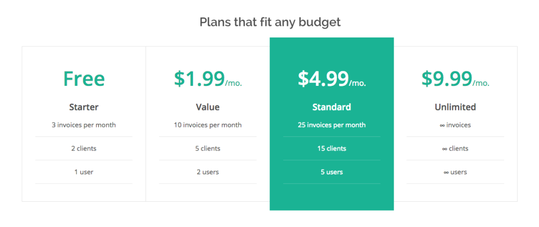
Task: Click "3 invoices per month" text
Action: pyautogui.click(x=84, y=125)
